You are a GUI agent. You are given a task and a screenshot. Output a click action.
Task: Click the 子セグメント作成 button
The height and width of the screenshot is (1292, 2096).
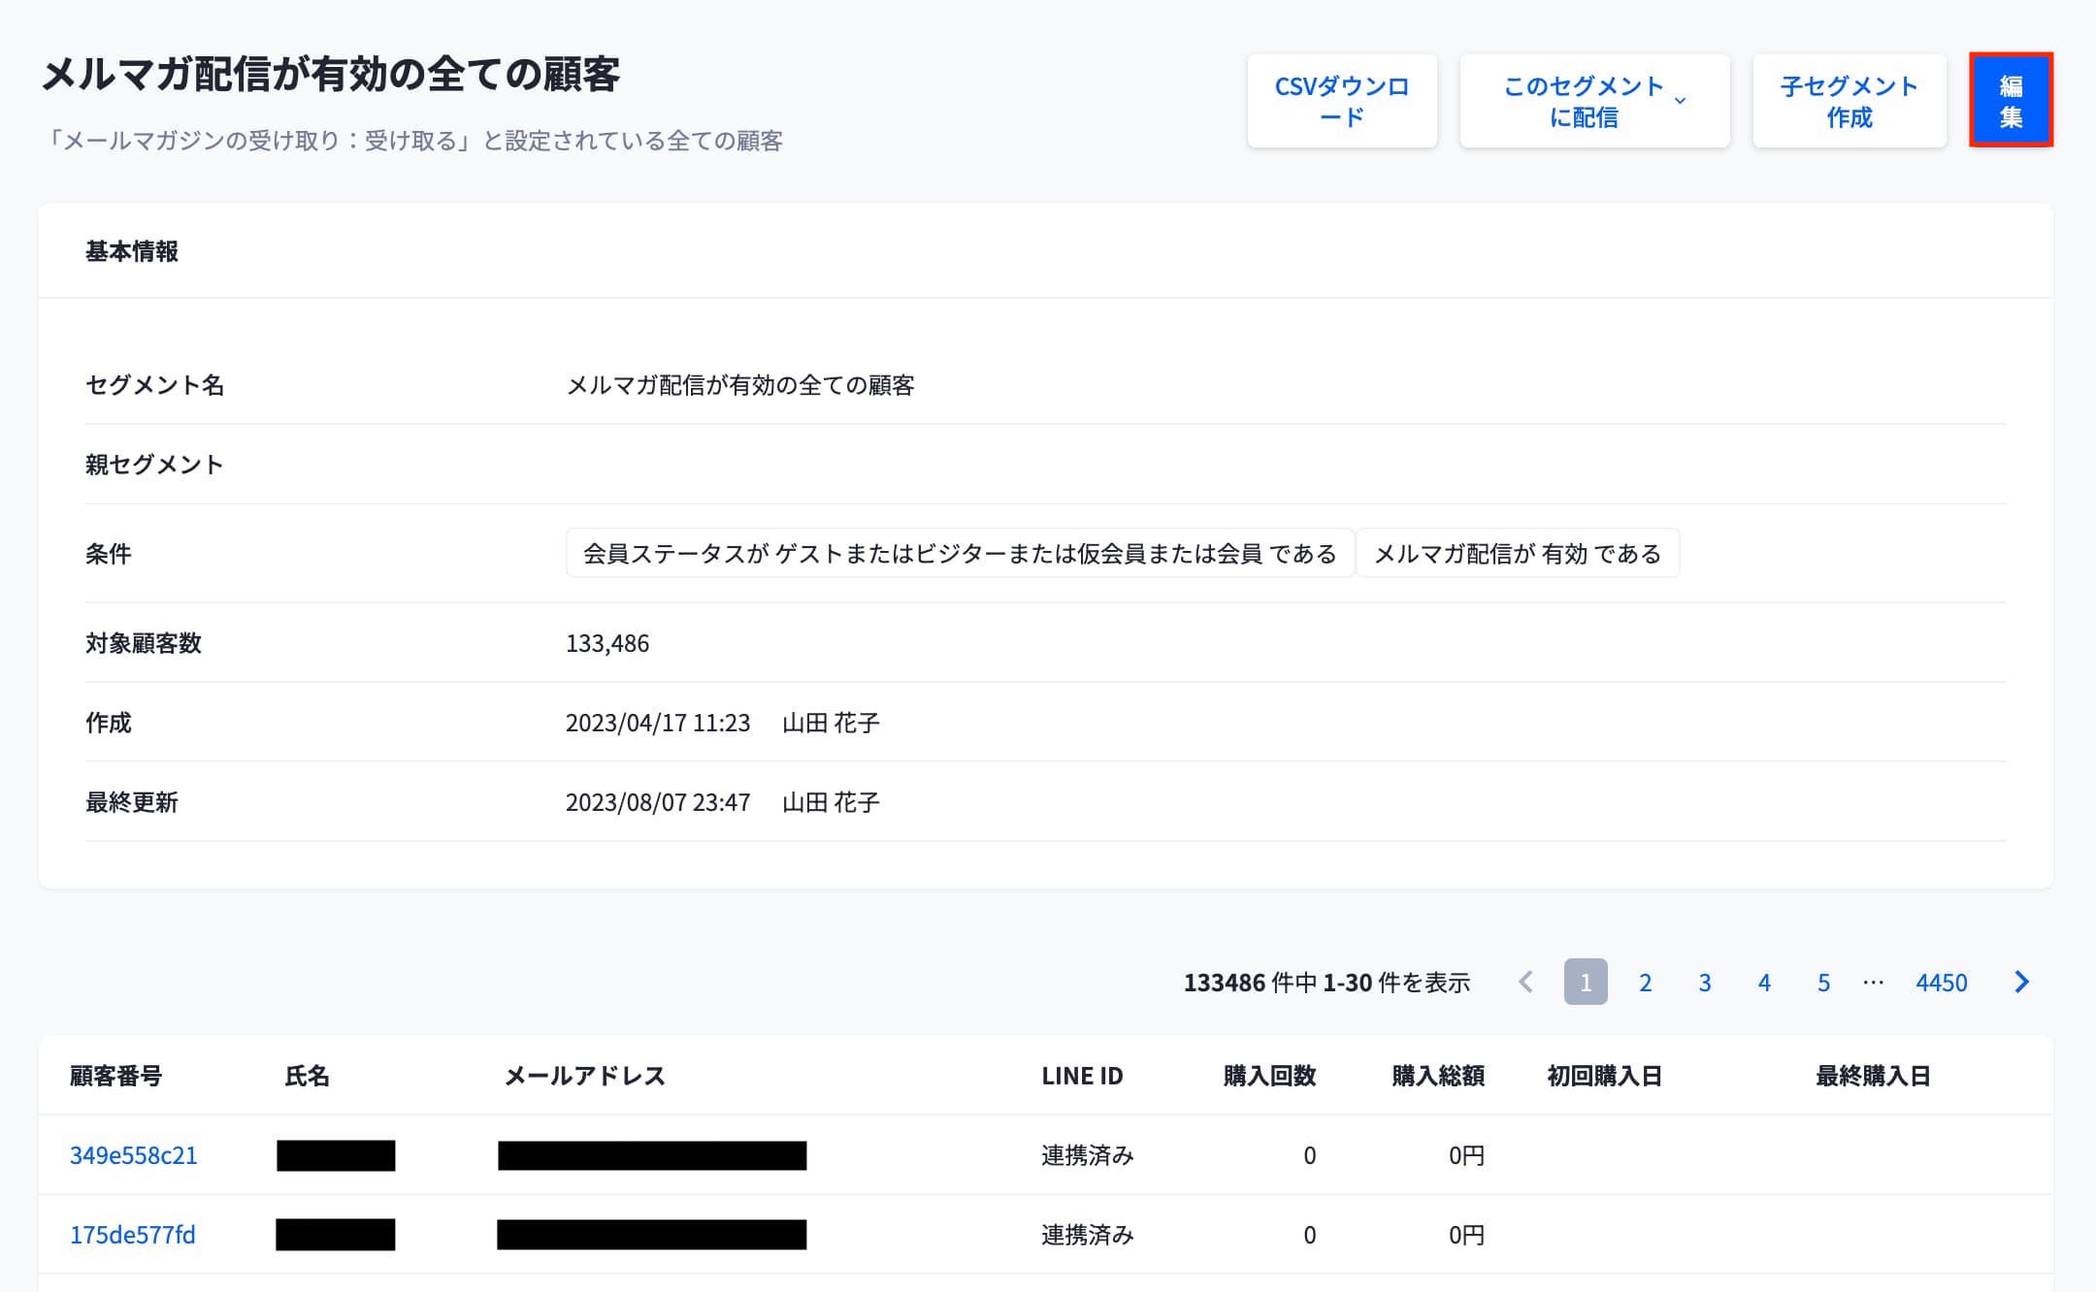coord(1849,100)
